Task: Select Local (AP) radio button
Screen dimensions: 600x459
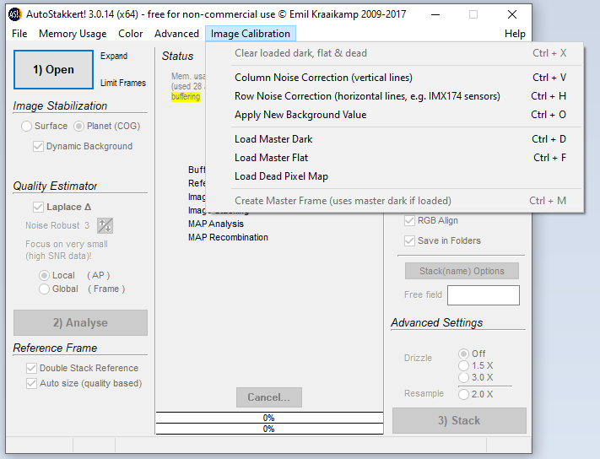Action: (x=45, y=275)
